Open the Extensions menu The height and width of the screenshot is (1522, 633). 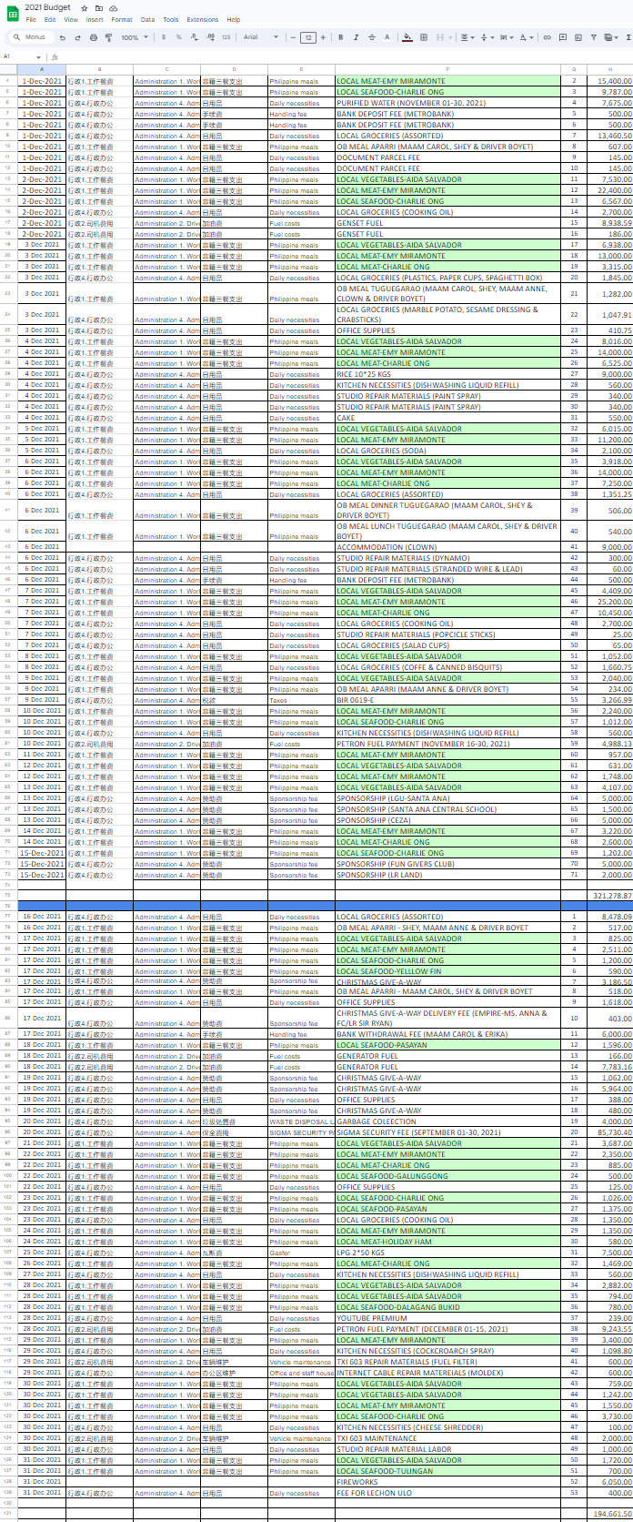203,19
